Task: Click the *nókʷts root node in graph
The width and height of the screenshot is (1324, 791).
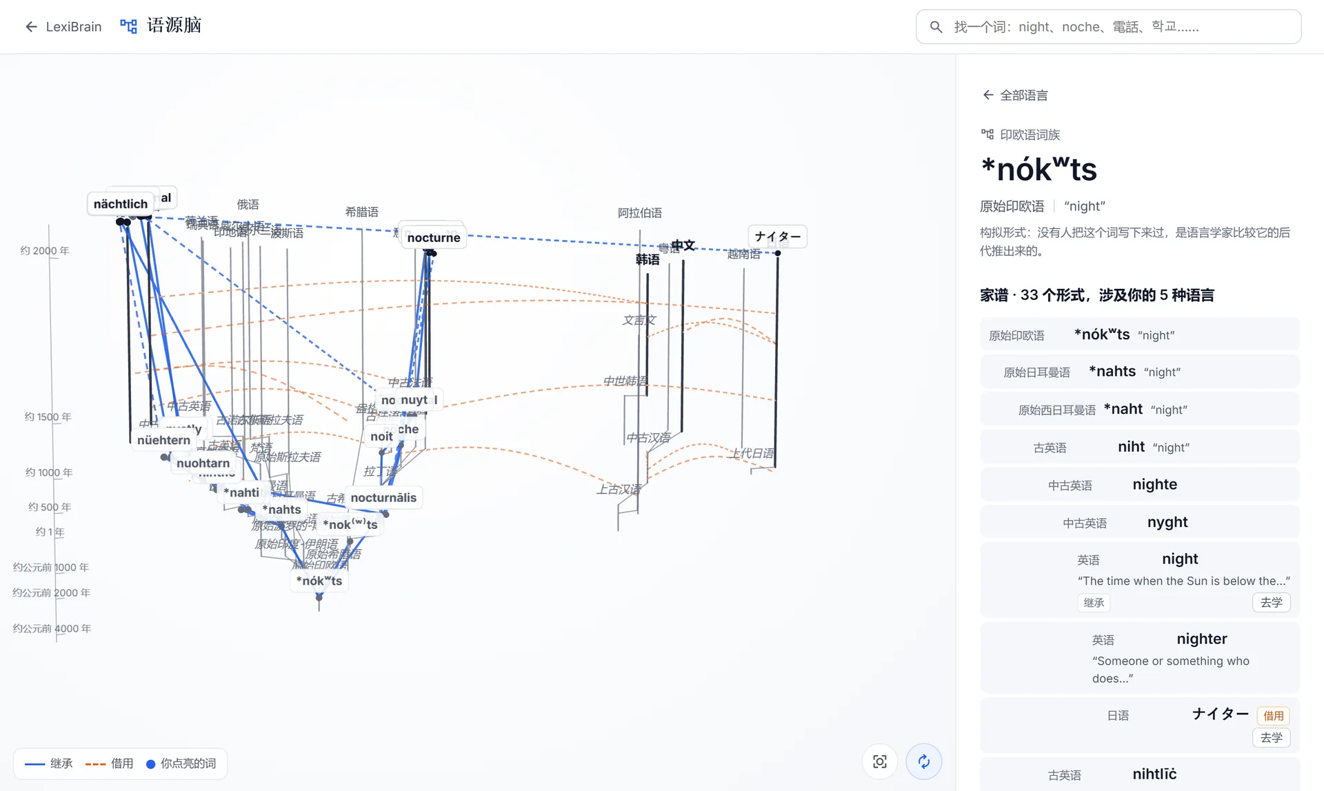Action: point(319,581)
